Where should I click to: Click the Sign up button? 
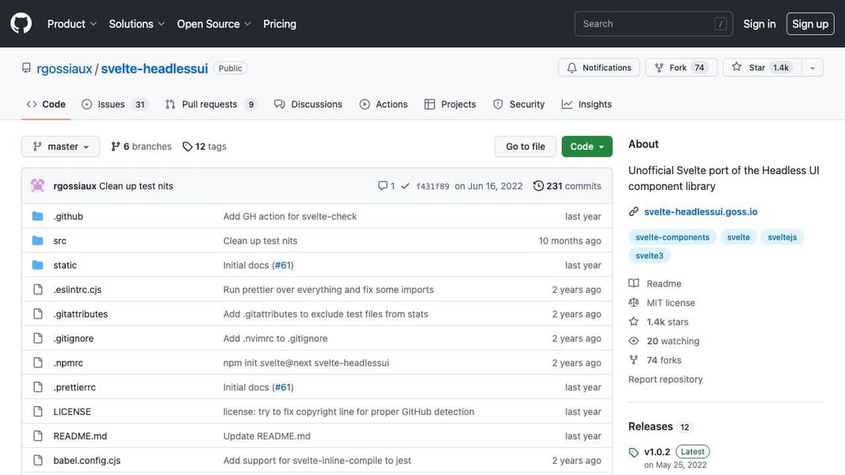coord(810,24)
